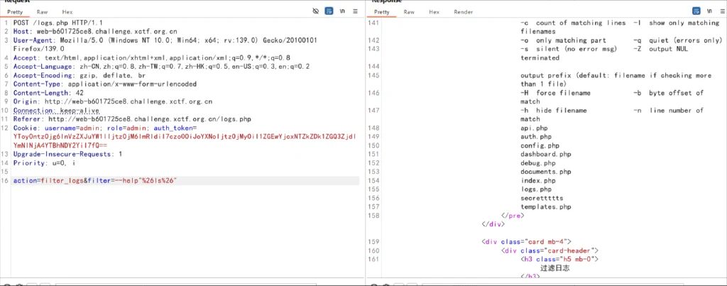Image resolution: width=727 pixels, height=286 pixels.
Task: Open the hamburger options menu in Response panel
Action: click(722, 11)
